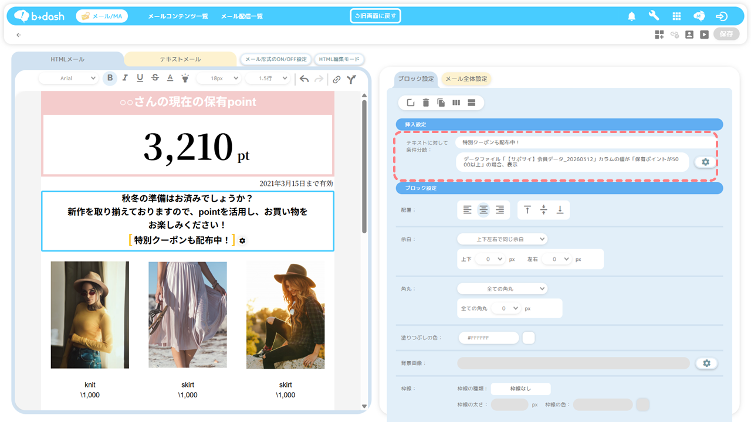This screenshot has width=751, height=422.
Task: Click the 旧画面に戻す button
Action: (375, 16)
